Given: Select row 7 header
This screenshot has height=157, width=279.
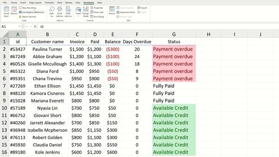Looking at the screenshot, I should coord(4,86).
